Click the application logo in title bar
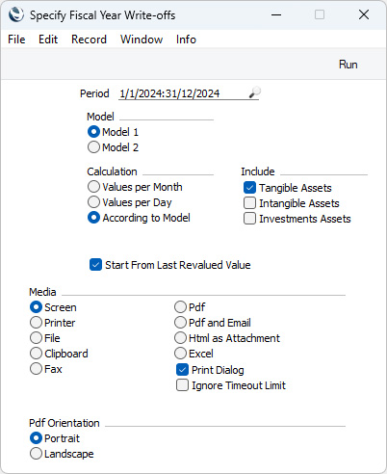This screenshot has width=387, height=474. 16,14
